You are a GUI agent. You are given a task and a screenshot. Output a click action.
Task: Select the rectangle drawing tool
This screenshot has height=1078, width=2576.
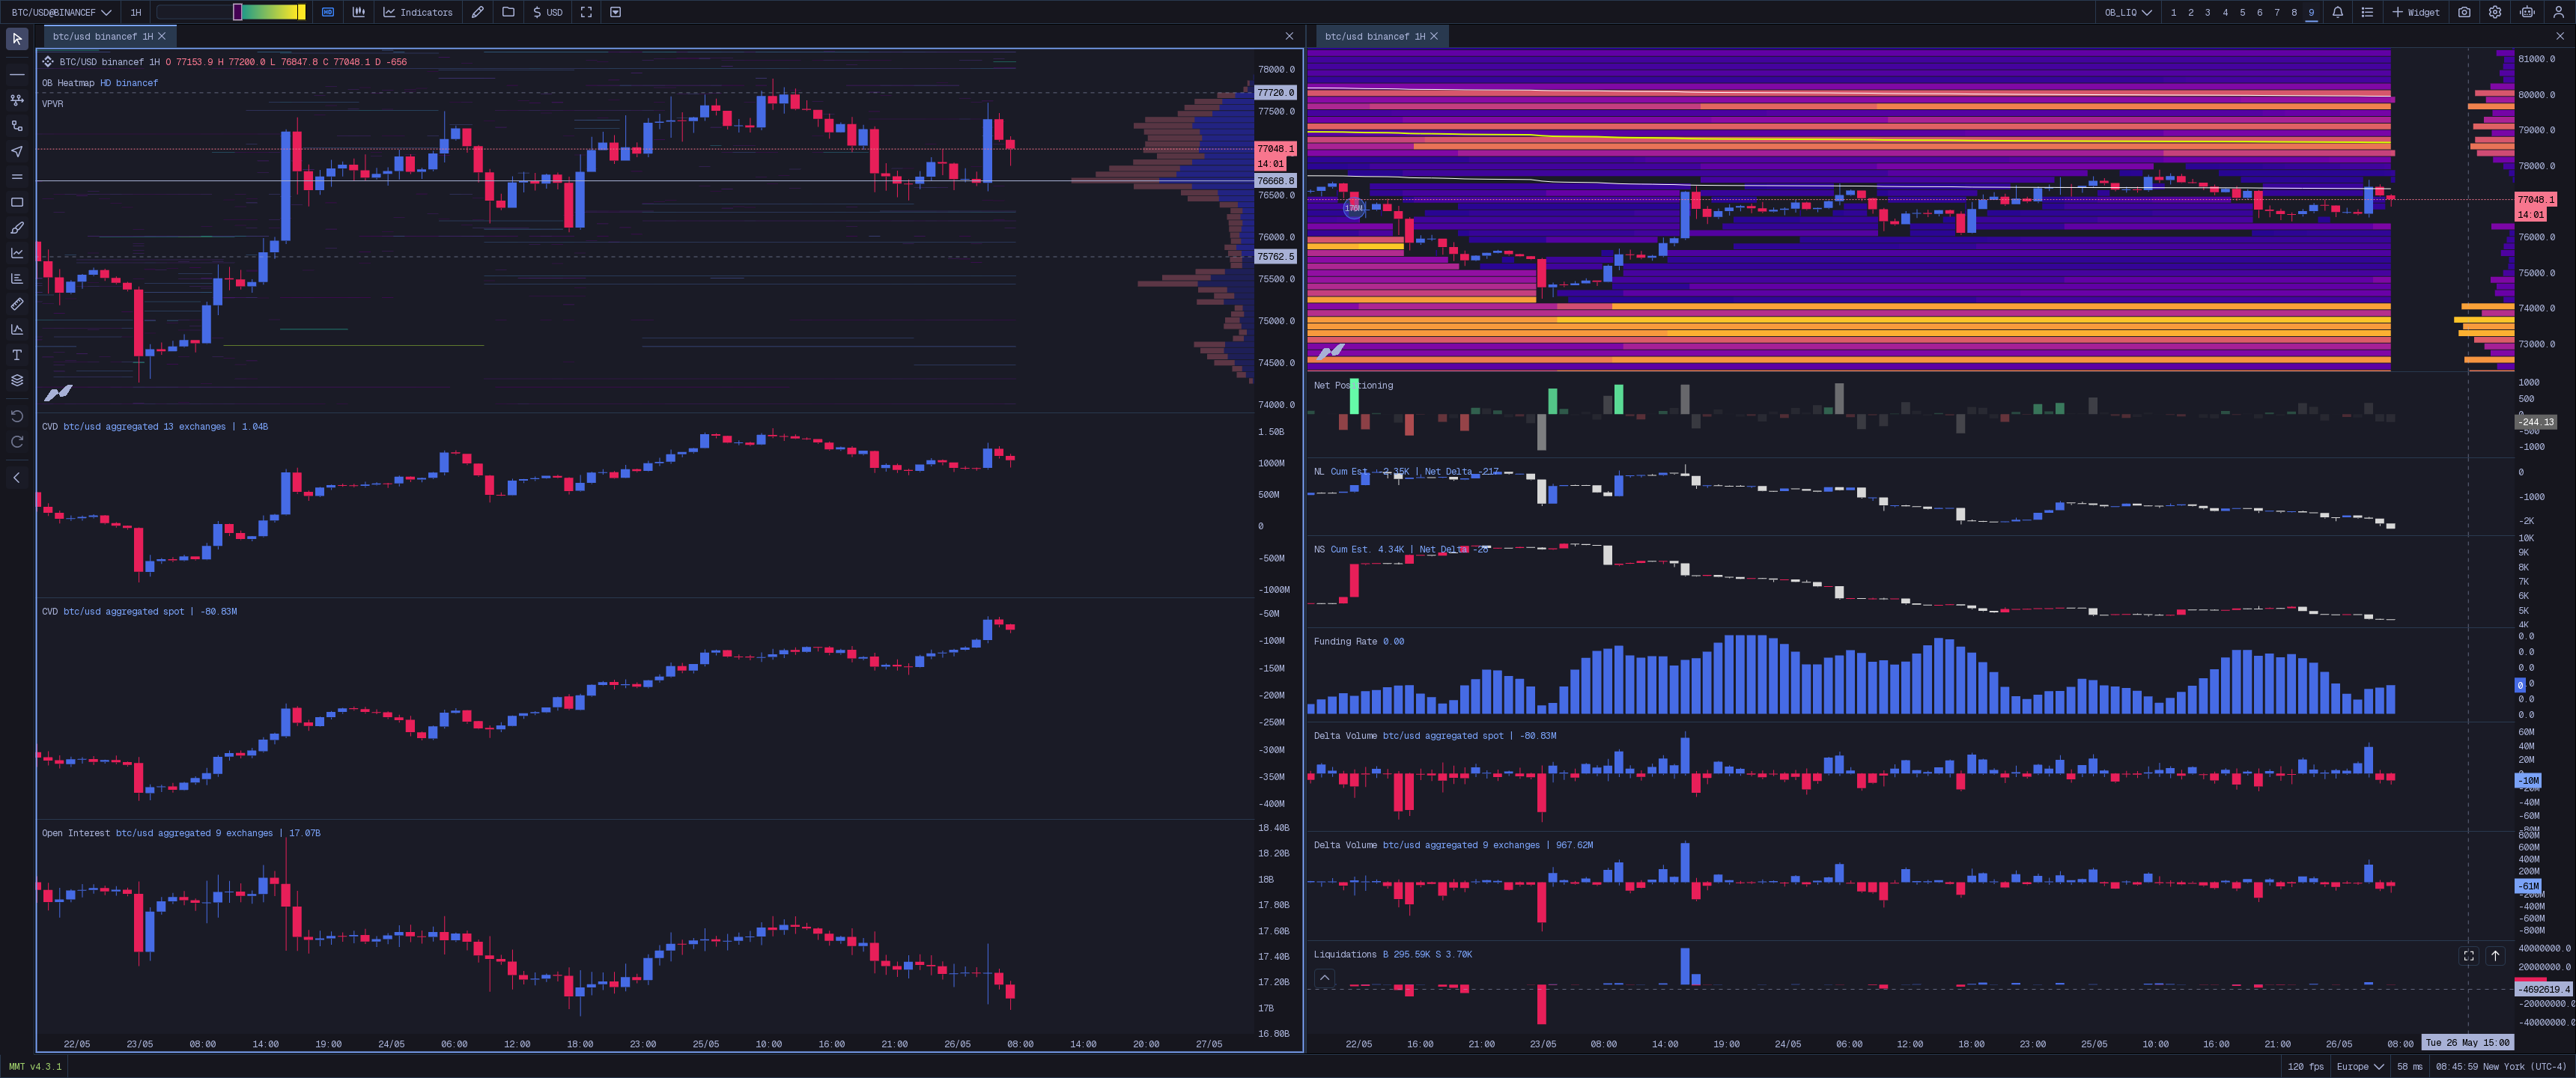click(17, 202)
